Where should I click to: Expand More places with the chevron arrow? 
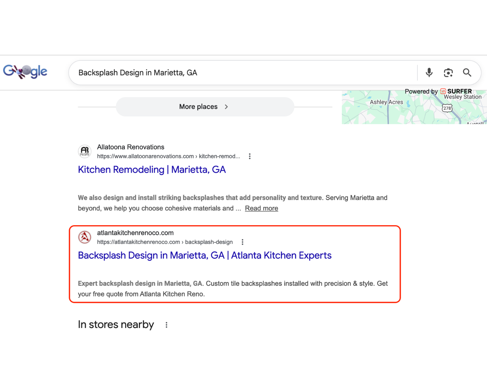(x=226, y=107)
